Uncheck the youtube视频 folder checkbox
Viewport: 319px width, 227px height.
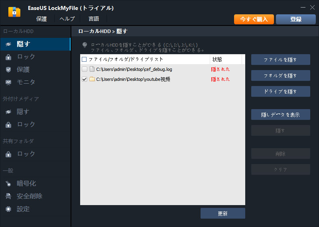(85, 79)
